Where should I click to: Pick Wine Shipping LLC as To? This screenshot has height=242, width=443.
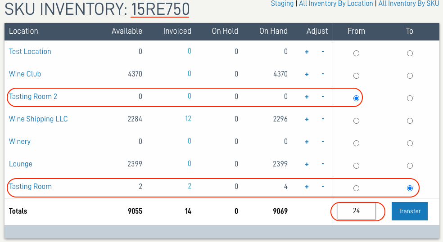[x=410, y=121]
